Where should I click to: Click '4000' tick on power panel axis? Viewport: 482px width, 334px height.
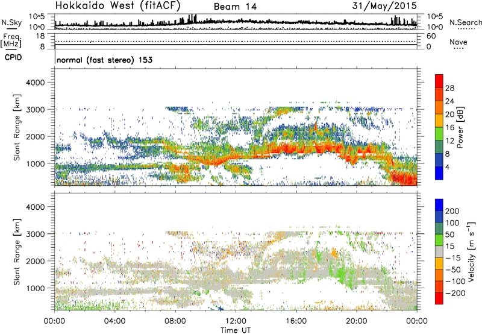(x=35, y=83)
